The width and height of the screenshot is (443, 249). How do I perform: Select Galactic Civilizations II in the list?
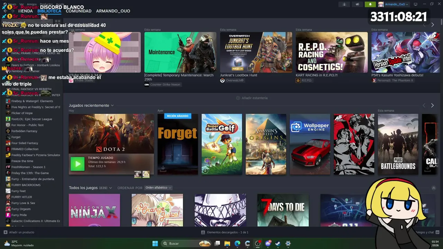click(36, 221)
